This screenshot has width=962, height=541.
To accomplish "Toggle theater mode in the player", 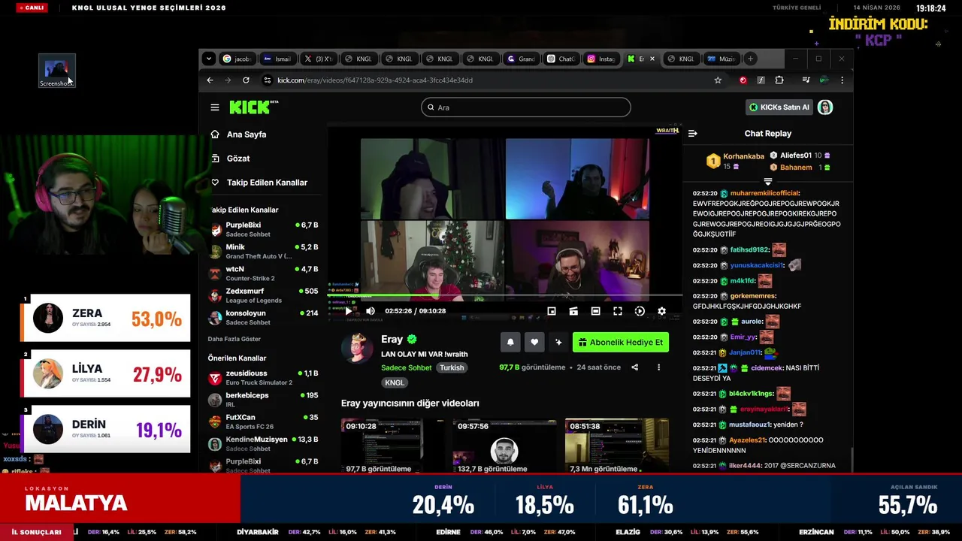I will click(595, 311).
